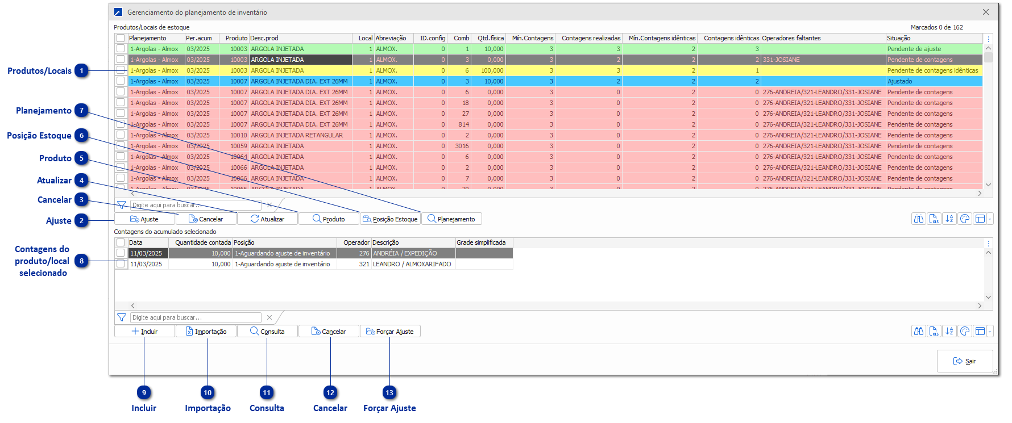Refresh the list with Atualizar
Viewport: 1012px width, 423px height.
(x=267, y=219)
